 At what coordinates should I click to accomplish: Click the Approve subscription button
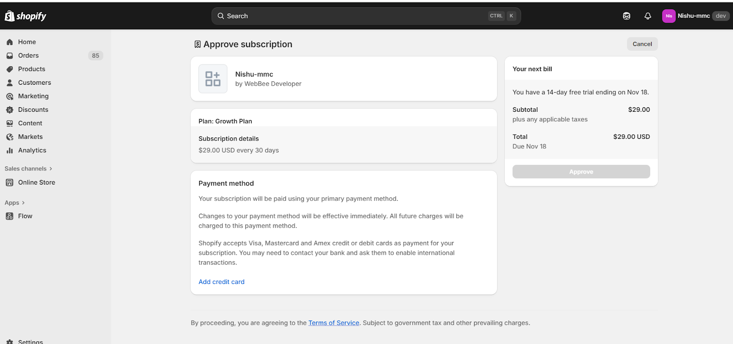tap(581, 172)
